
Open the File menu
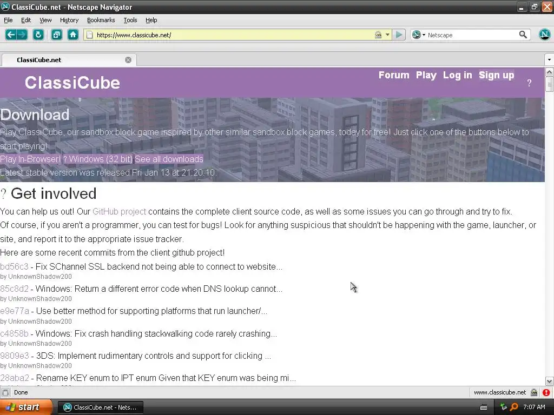[x=8, y=20]
